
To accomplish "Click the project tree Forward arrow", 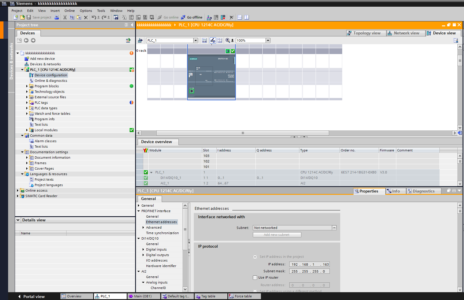I will point(33,40).
